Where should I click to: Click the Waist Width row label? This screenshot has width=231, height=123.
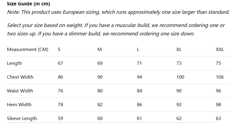(x=20, y=91)
